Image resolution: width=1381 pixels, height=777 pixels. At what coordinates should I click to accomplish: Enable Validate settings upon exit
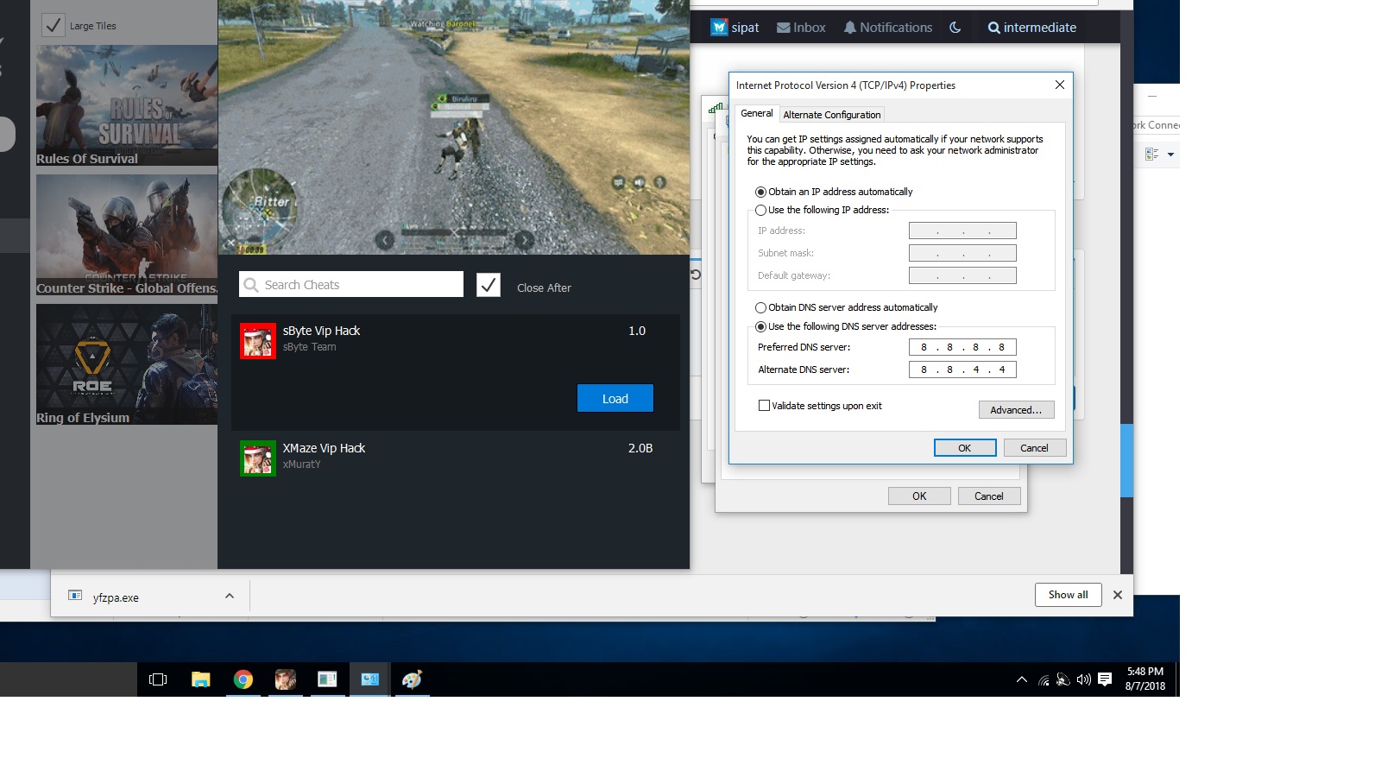coord(764,406)
